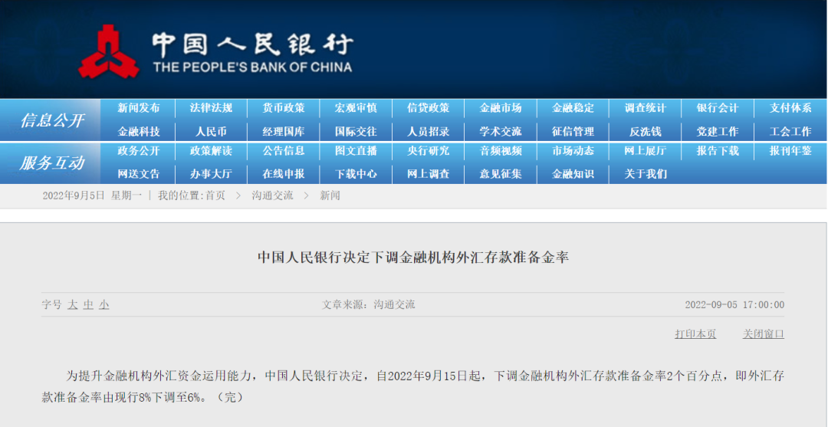Open 宏观审慎 navigation item
Screen dimensions: 828x427
[356, 108]
